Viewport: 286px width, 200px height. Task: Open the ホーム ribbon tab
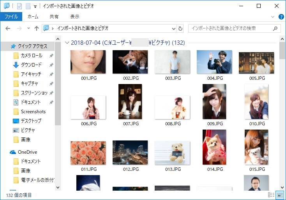(33, 17)
